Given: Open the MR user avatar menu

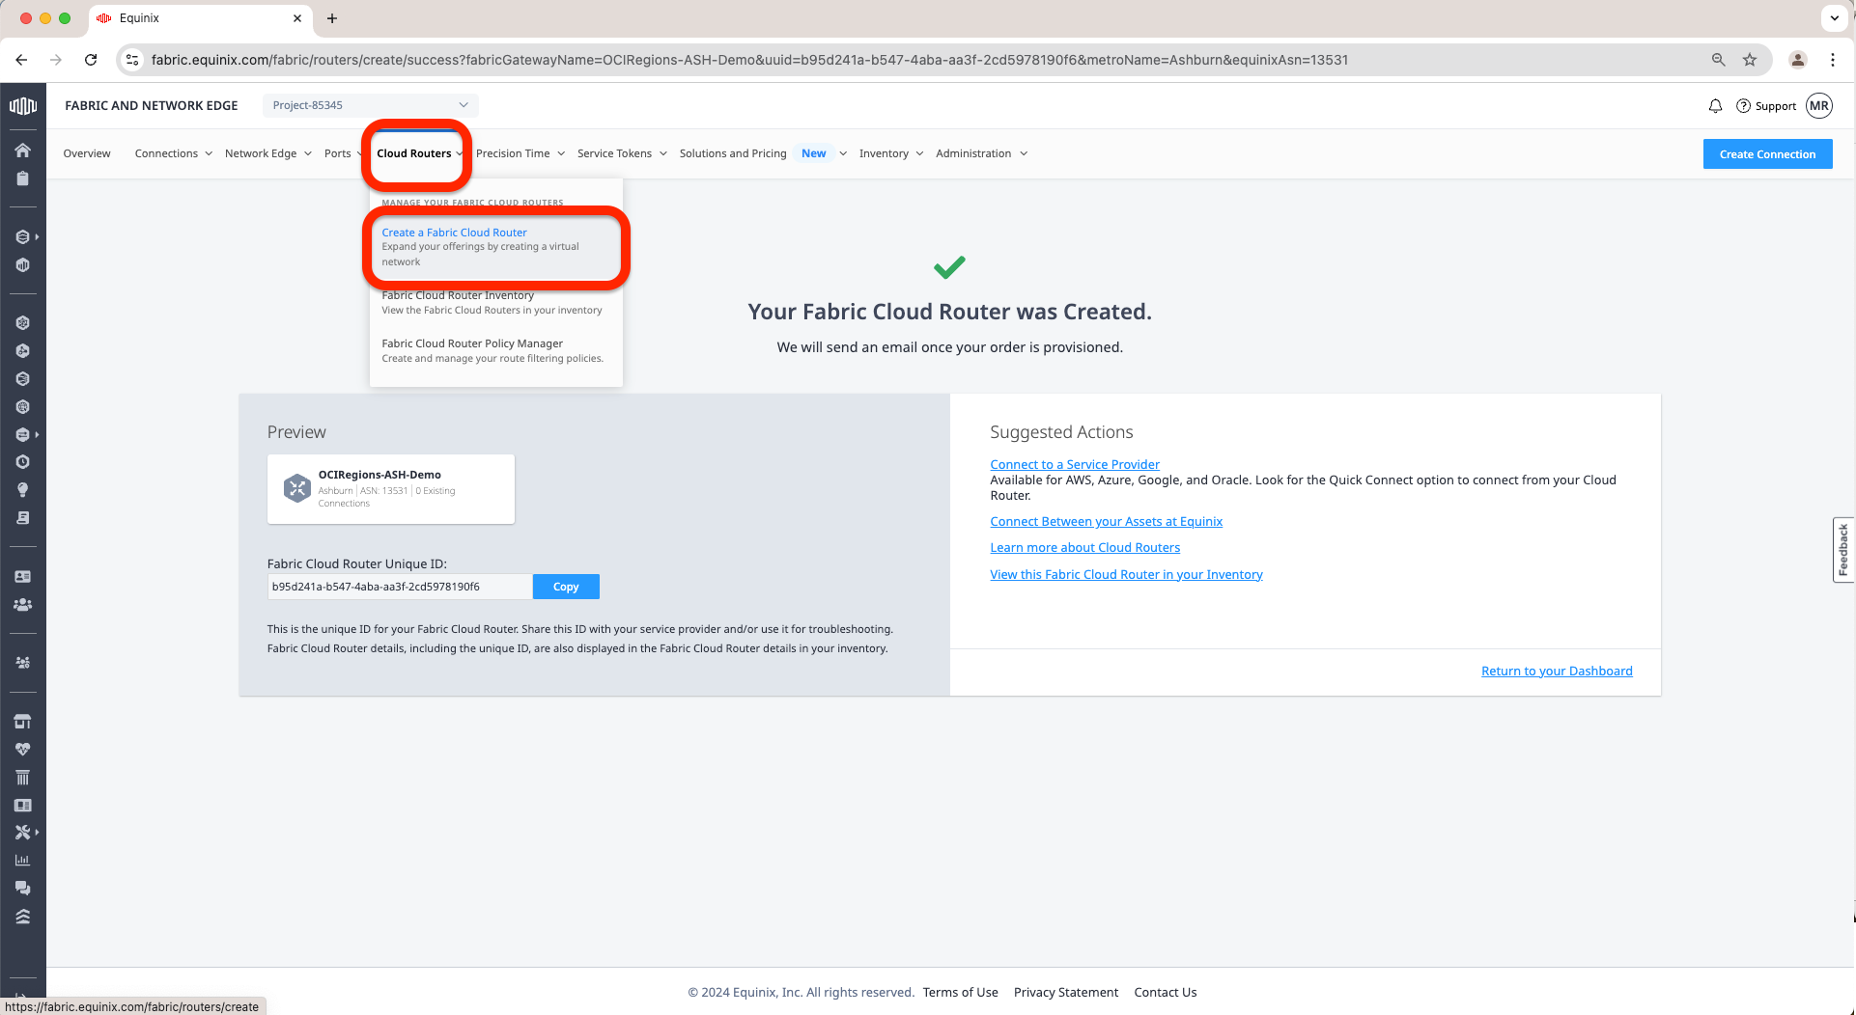Looking at the screenshot, I should [x=1819, y=106].
